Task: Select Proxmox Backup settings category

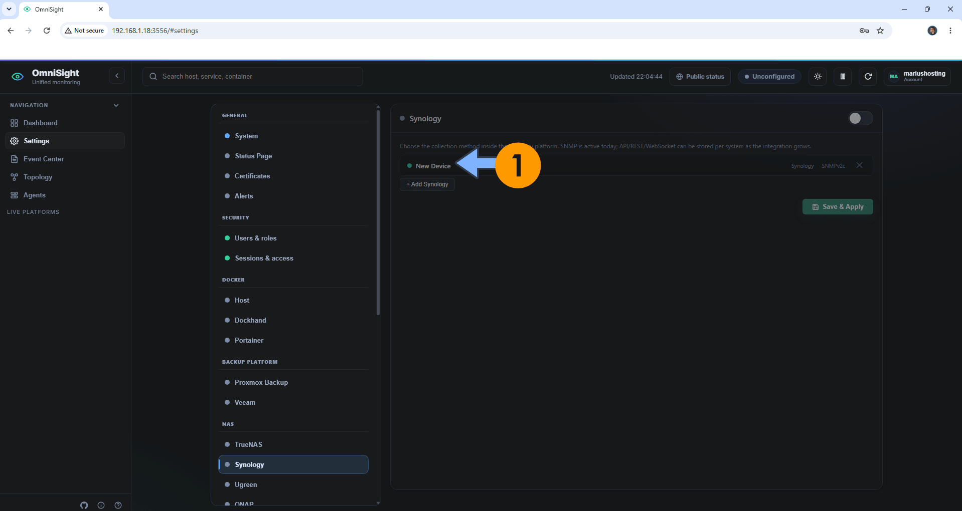Action: (x=293, y=382)
